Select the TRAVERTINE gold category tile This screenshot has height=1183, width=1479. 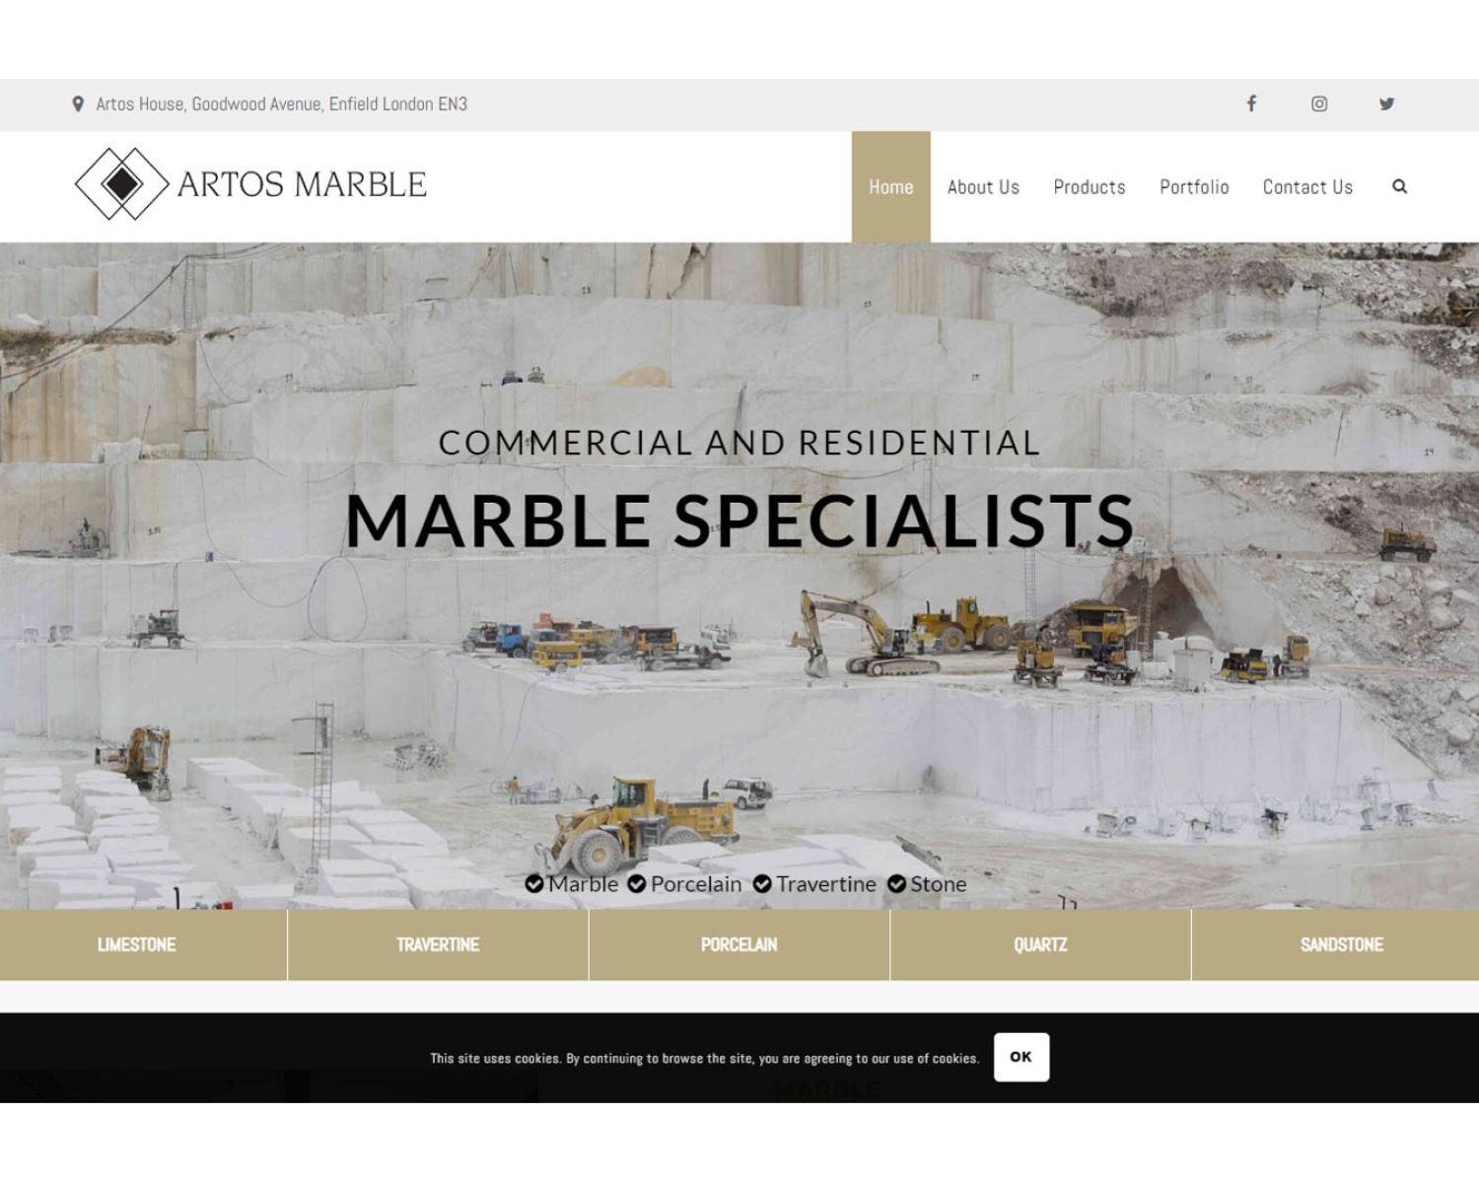(438, 944)
